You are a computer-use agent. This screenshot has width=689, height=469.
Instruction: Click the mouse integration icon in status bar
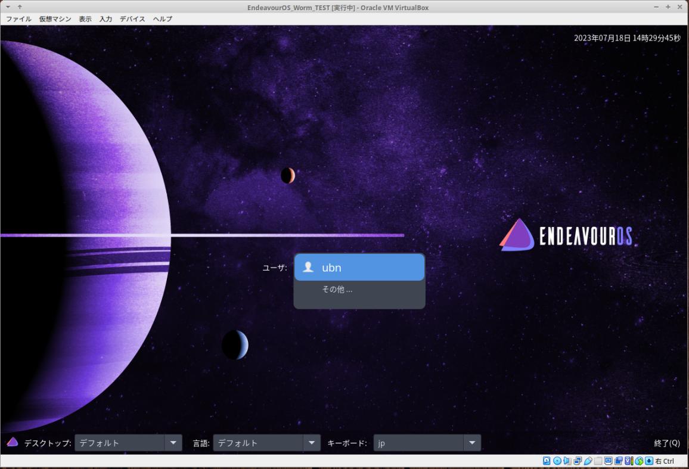pyautogui.click(x=639, y=461)
